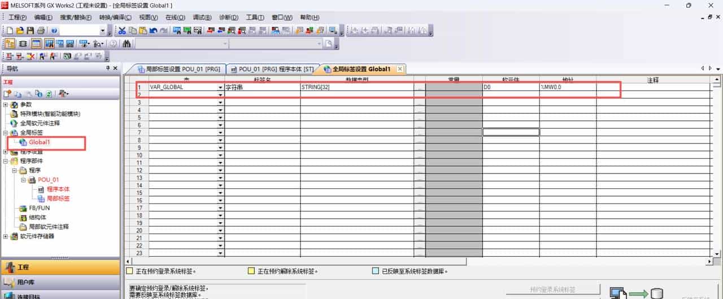Select 局部软元件注释 tree item
Viewport: 723px width, 299px height.
point(49,227)
